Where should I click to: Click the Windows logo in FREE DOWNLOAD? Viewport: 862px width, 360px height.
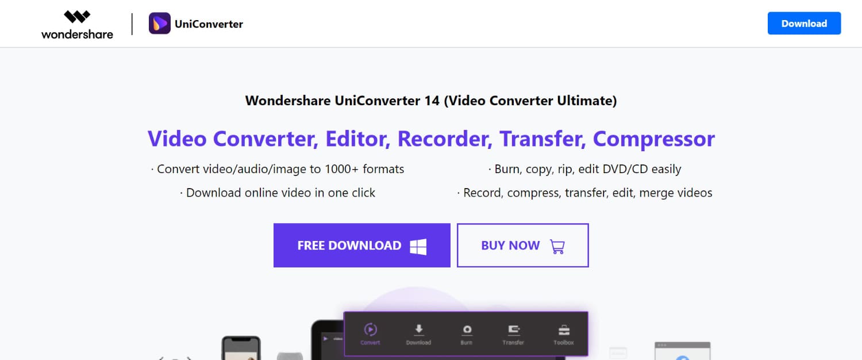point(418,247)
